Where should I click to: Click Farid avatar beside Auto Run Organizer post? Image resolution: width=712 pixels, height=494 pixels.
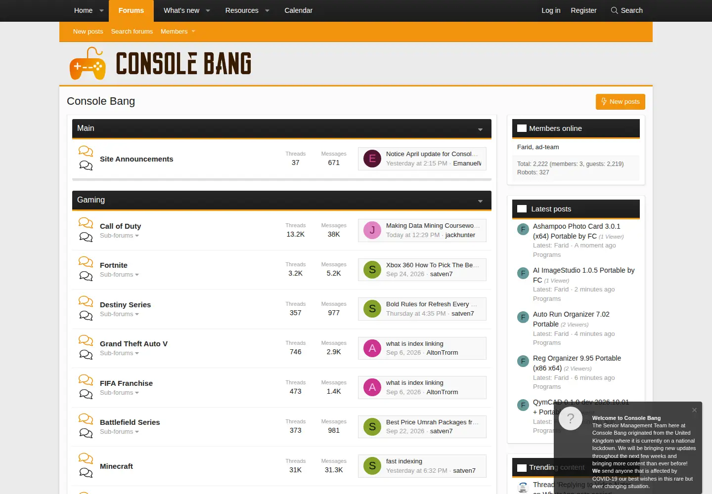(x=523, y=317)
